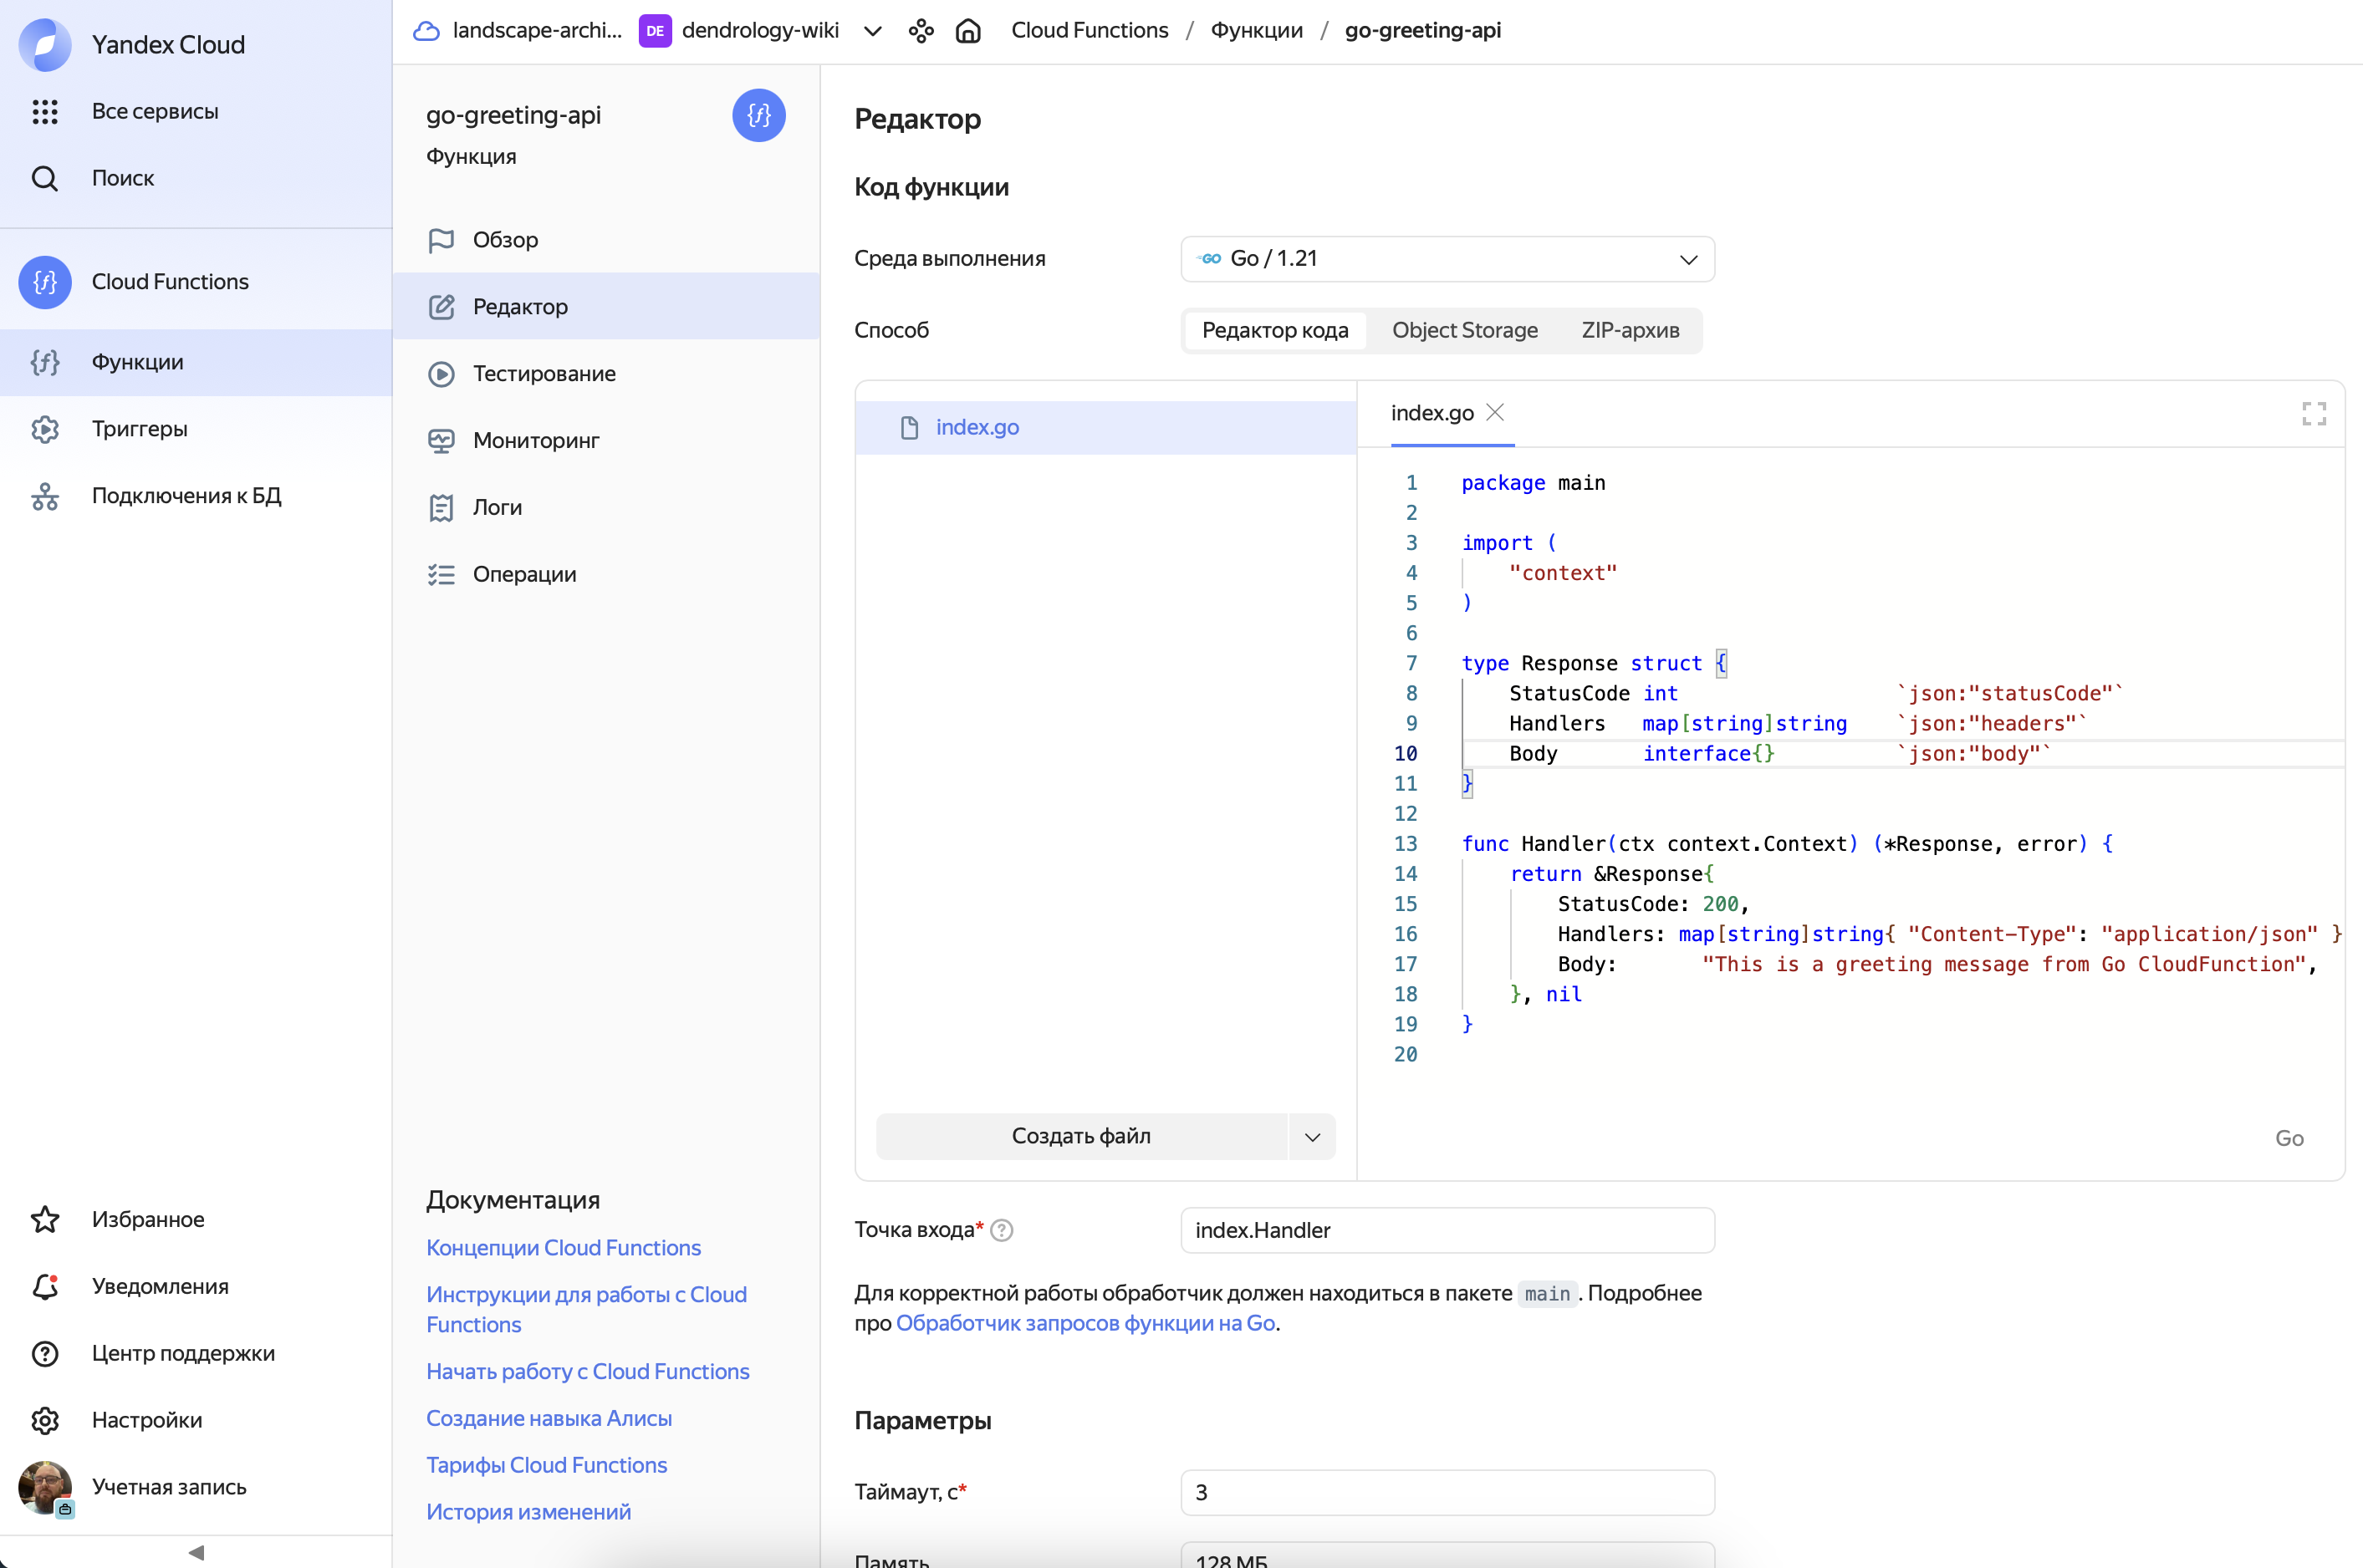Image resolution: width=2363 pixels, height=1568 pixels.
Task: Click the home icon in header
Action: 967,31
